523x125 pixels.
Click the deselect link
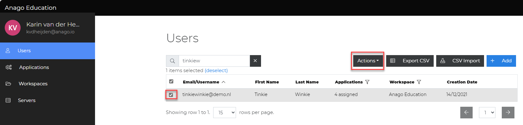[216, 71]
